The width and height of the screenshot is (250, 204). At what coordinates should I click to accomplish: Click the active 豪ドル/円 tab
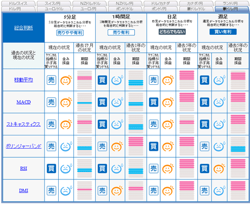coord(232,9)
